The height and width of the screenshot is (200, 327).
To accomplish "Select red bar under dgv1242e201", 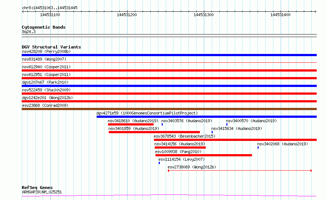I will (x=169, y=101).
